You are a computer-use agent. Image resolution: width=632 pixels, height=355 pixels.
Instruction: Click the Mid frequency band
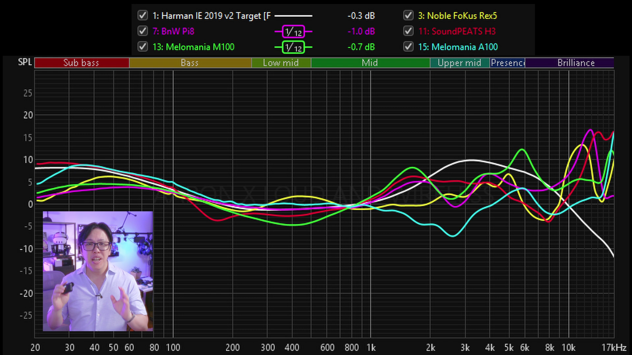coord(371,63)
